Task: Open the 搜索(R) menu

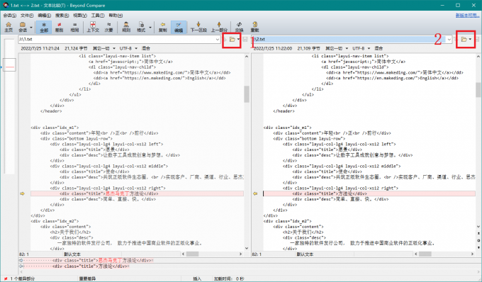Action: [62, 16]
